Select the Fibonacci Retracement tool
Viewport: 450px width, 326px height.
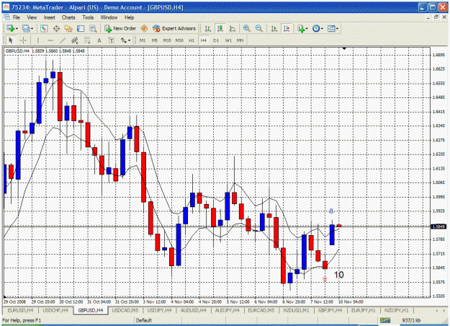(x=86, y=40)
